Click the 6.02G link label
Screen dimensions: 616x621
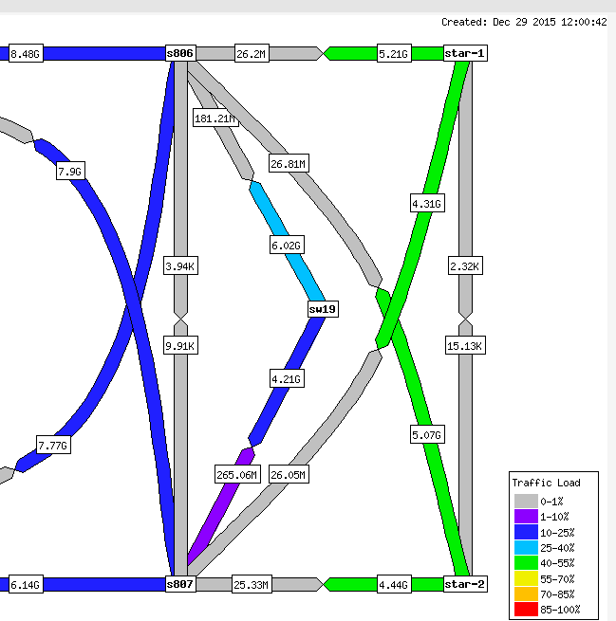287,246
